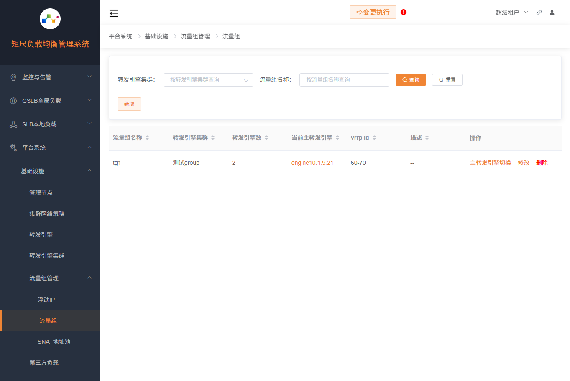570x381 pixels.
Task: Open the user profile icon
Action: pyautogui.click(x=552, y=13)
